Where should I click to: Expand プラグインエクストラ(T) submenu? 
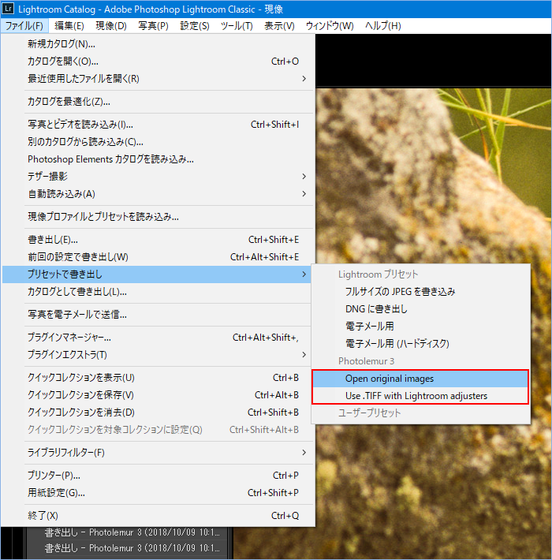[x=158, y=355]
